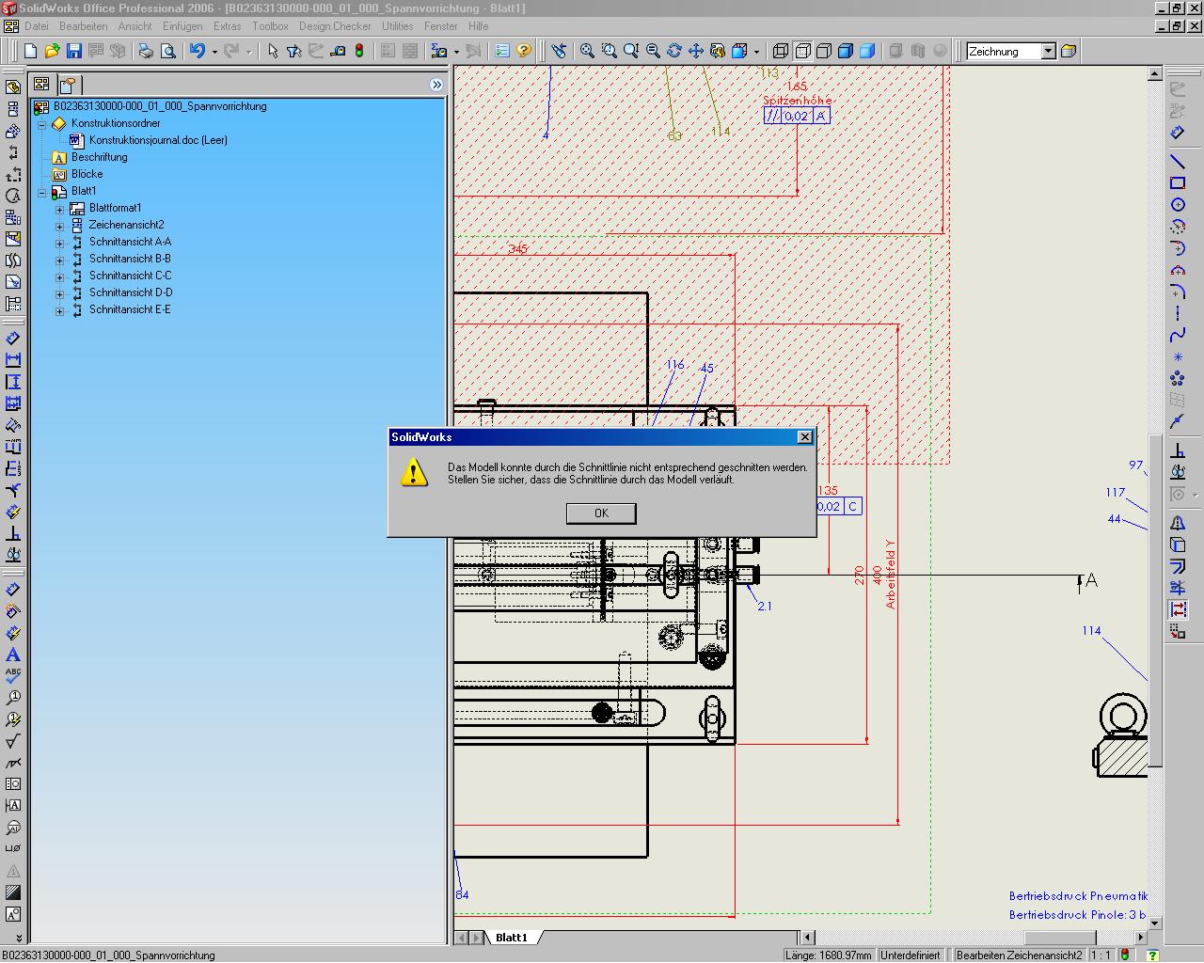Click the Help question mark toolbar icon
The width and height of the screenshot is (1204, 963).
pos(524,51)
